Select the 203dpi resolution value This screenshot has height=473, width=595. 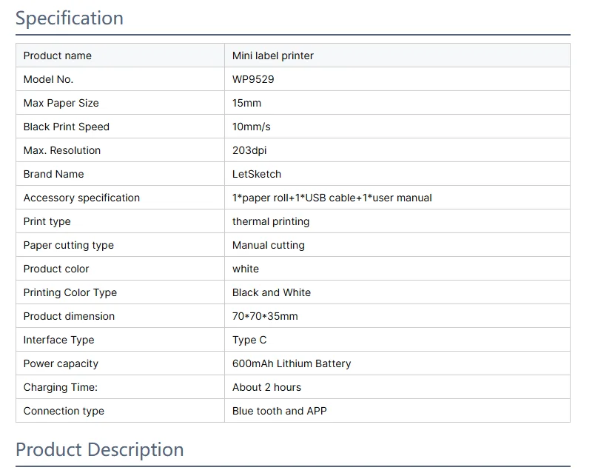tap(249, 150)
